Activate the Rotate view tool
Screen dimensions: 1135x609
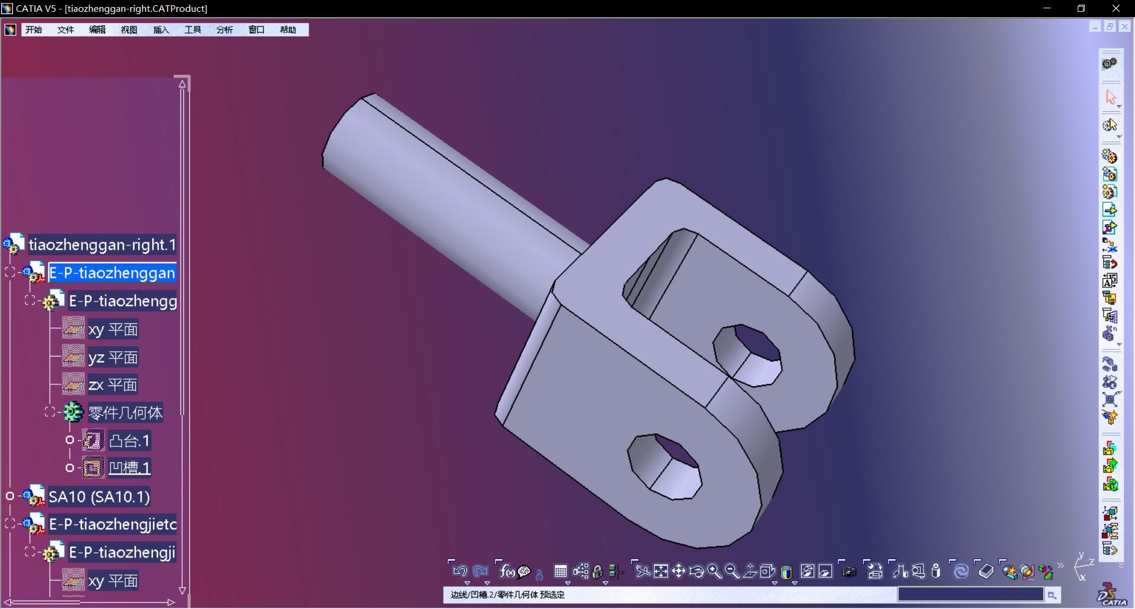click(696, 571)
